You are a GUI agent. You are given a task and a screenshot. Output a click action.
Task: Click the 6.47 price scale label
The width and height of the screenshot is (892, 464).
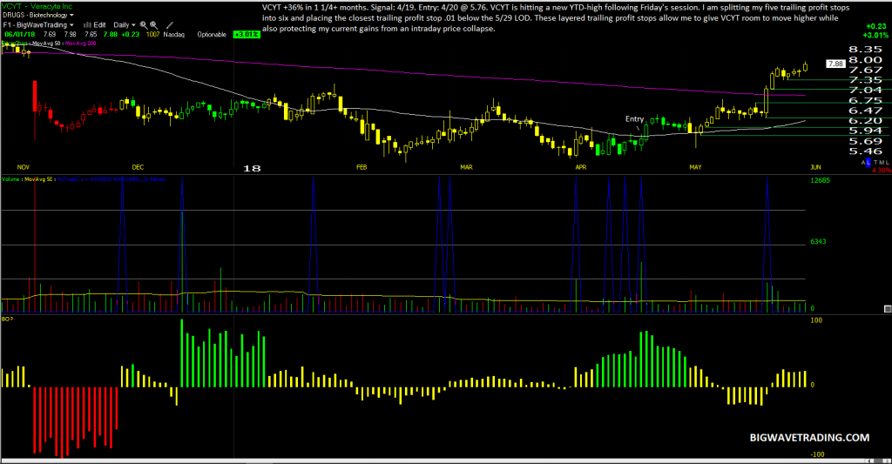(x=865, y=111)
